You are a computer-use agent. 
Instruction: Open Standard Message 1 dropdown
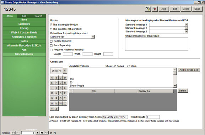coord(186,25)
